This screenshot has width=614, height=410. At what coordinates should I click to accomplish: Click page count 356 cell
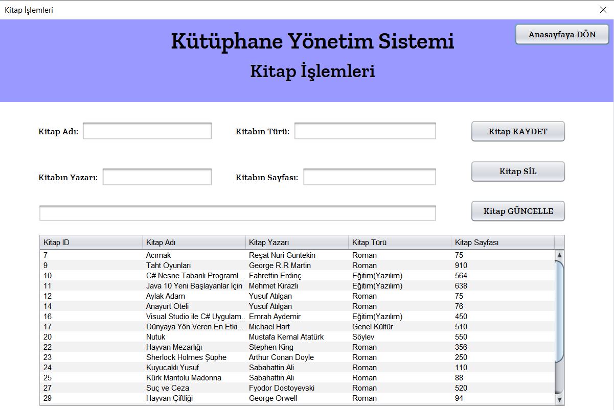503,347
